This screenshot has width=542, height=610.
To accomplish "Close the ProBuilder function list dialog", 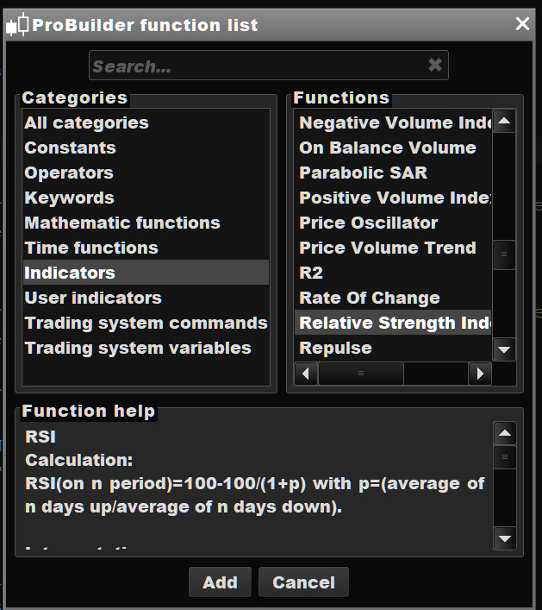I will [x=522, y=24].
